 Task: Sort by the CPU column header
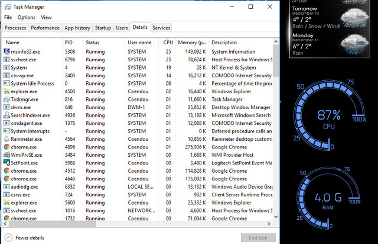tap(167, 42)
